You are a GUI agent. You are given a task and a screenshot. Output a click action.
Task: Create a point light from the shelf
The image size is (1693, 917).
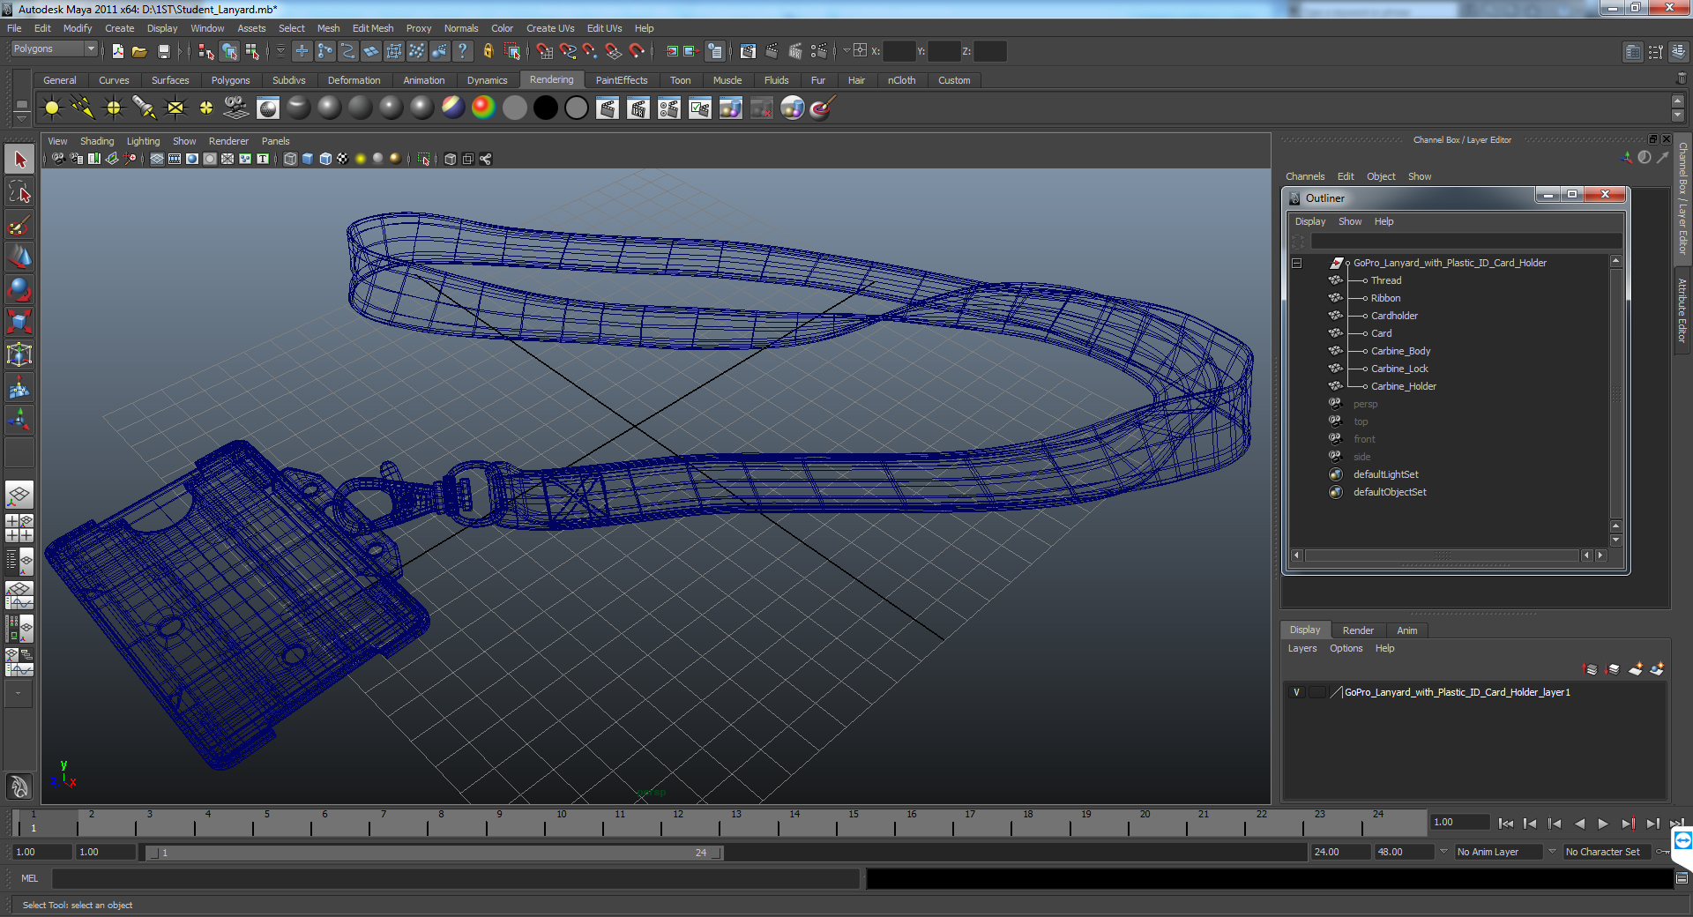tap(114, 108)
